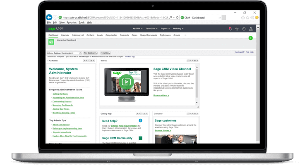Open the Setting Up Users link
The height and width of the screenshot is (165, 305).
(x=60, y=94)
